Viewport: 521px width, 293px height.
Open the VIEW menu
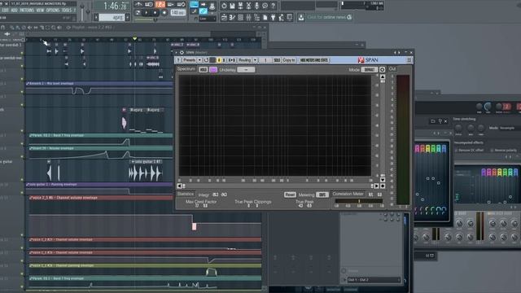coord(40,11)
